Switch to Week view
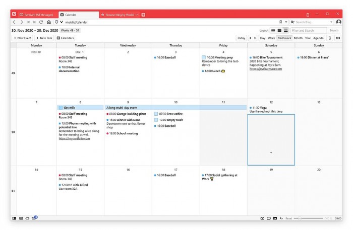This screenshot has height=230, width=353. pyautogui.click(x=271, y=38)
